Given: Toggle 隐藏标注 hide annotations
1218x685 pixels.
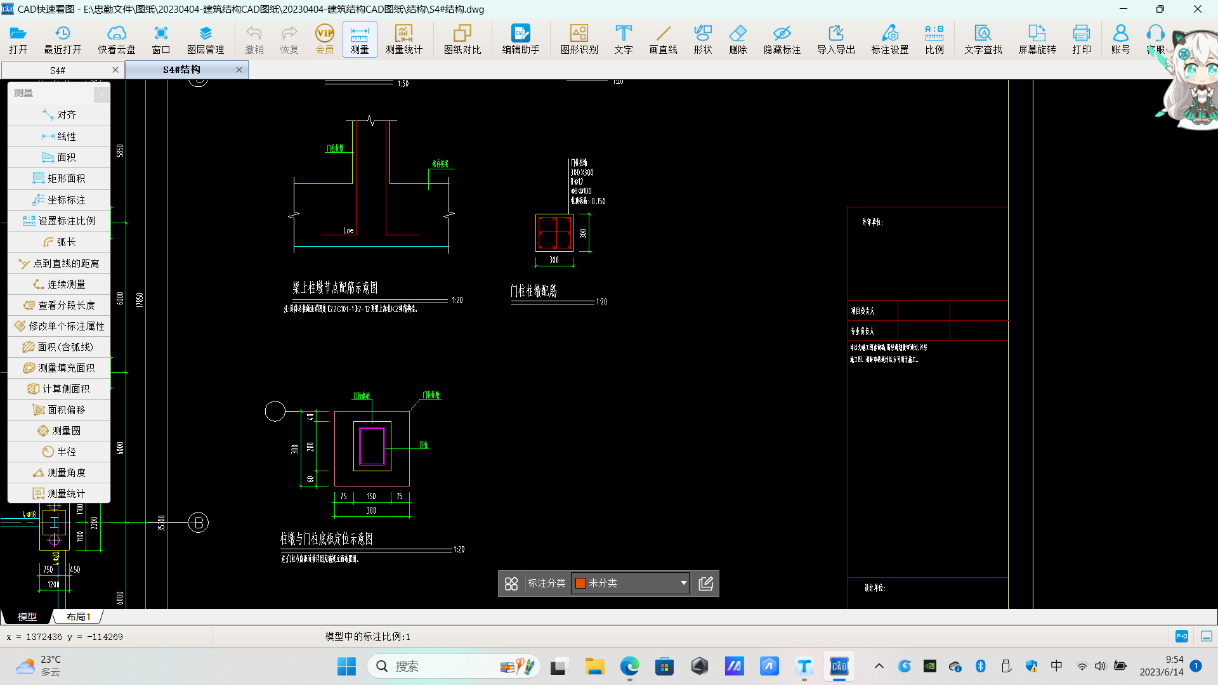Looking at the screenshot, I should click(x=782, y=39).
